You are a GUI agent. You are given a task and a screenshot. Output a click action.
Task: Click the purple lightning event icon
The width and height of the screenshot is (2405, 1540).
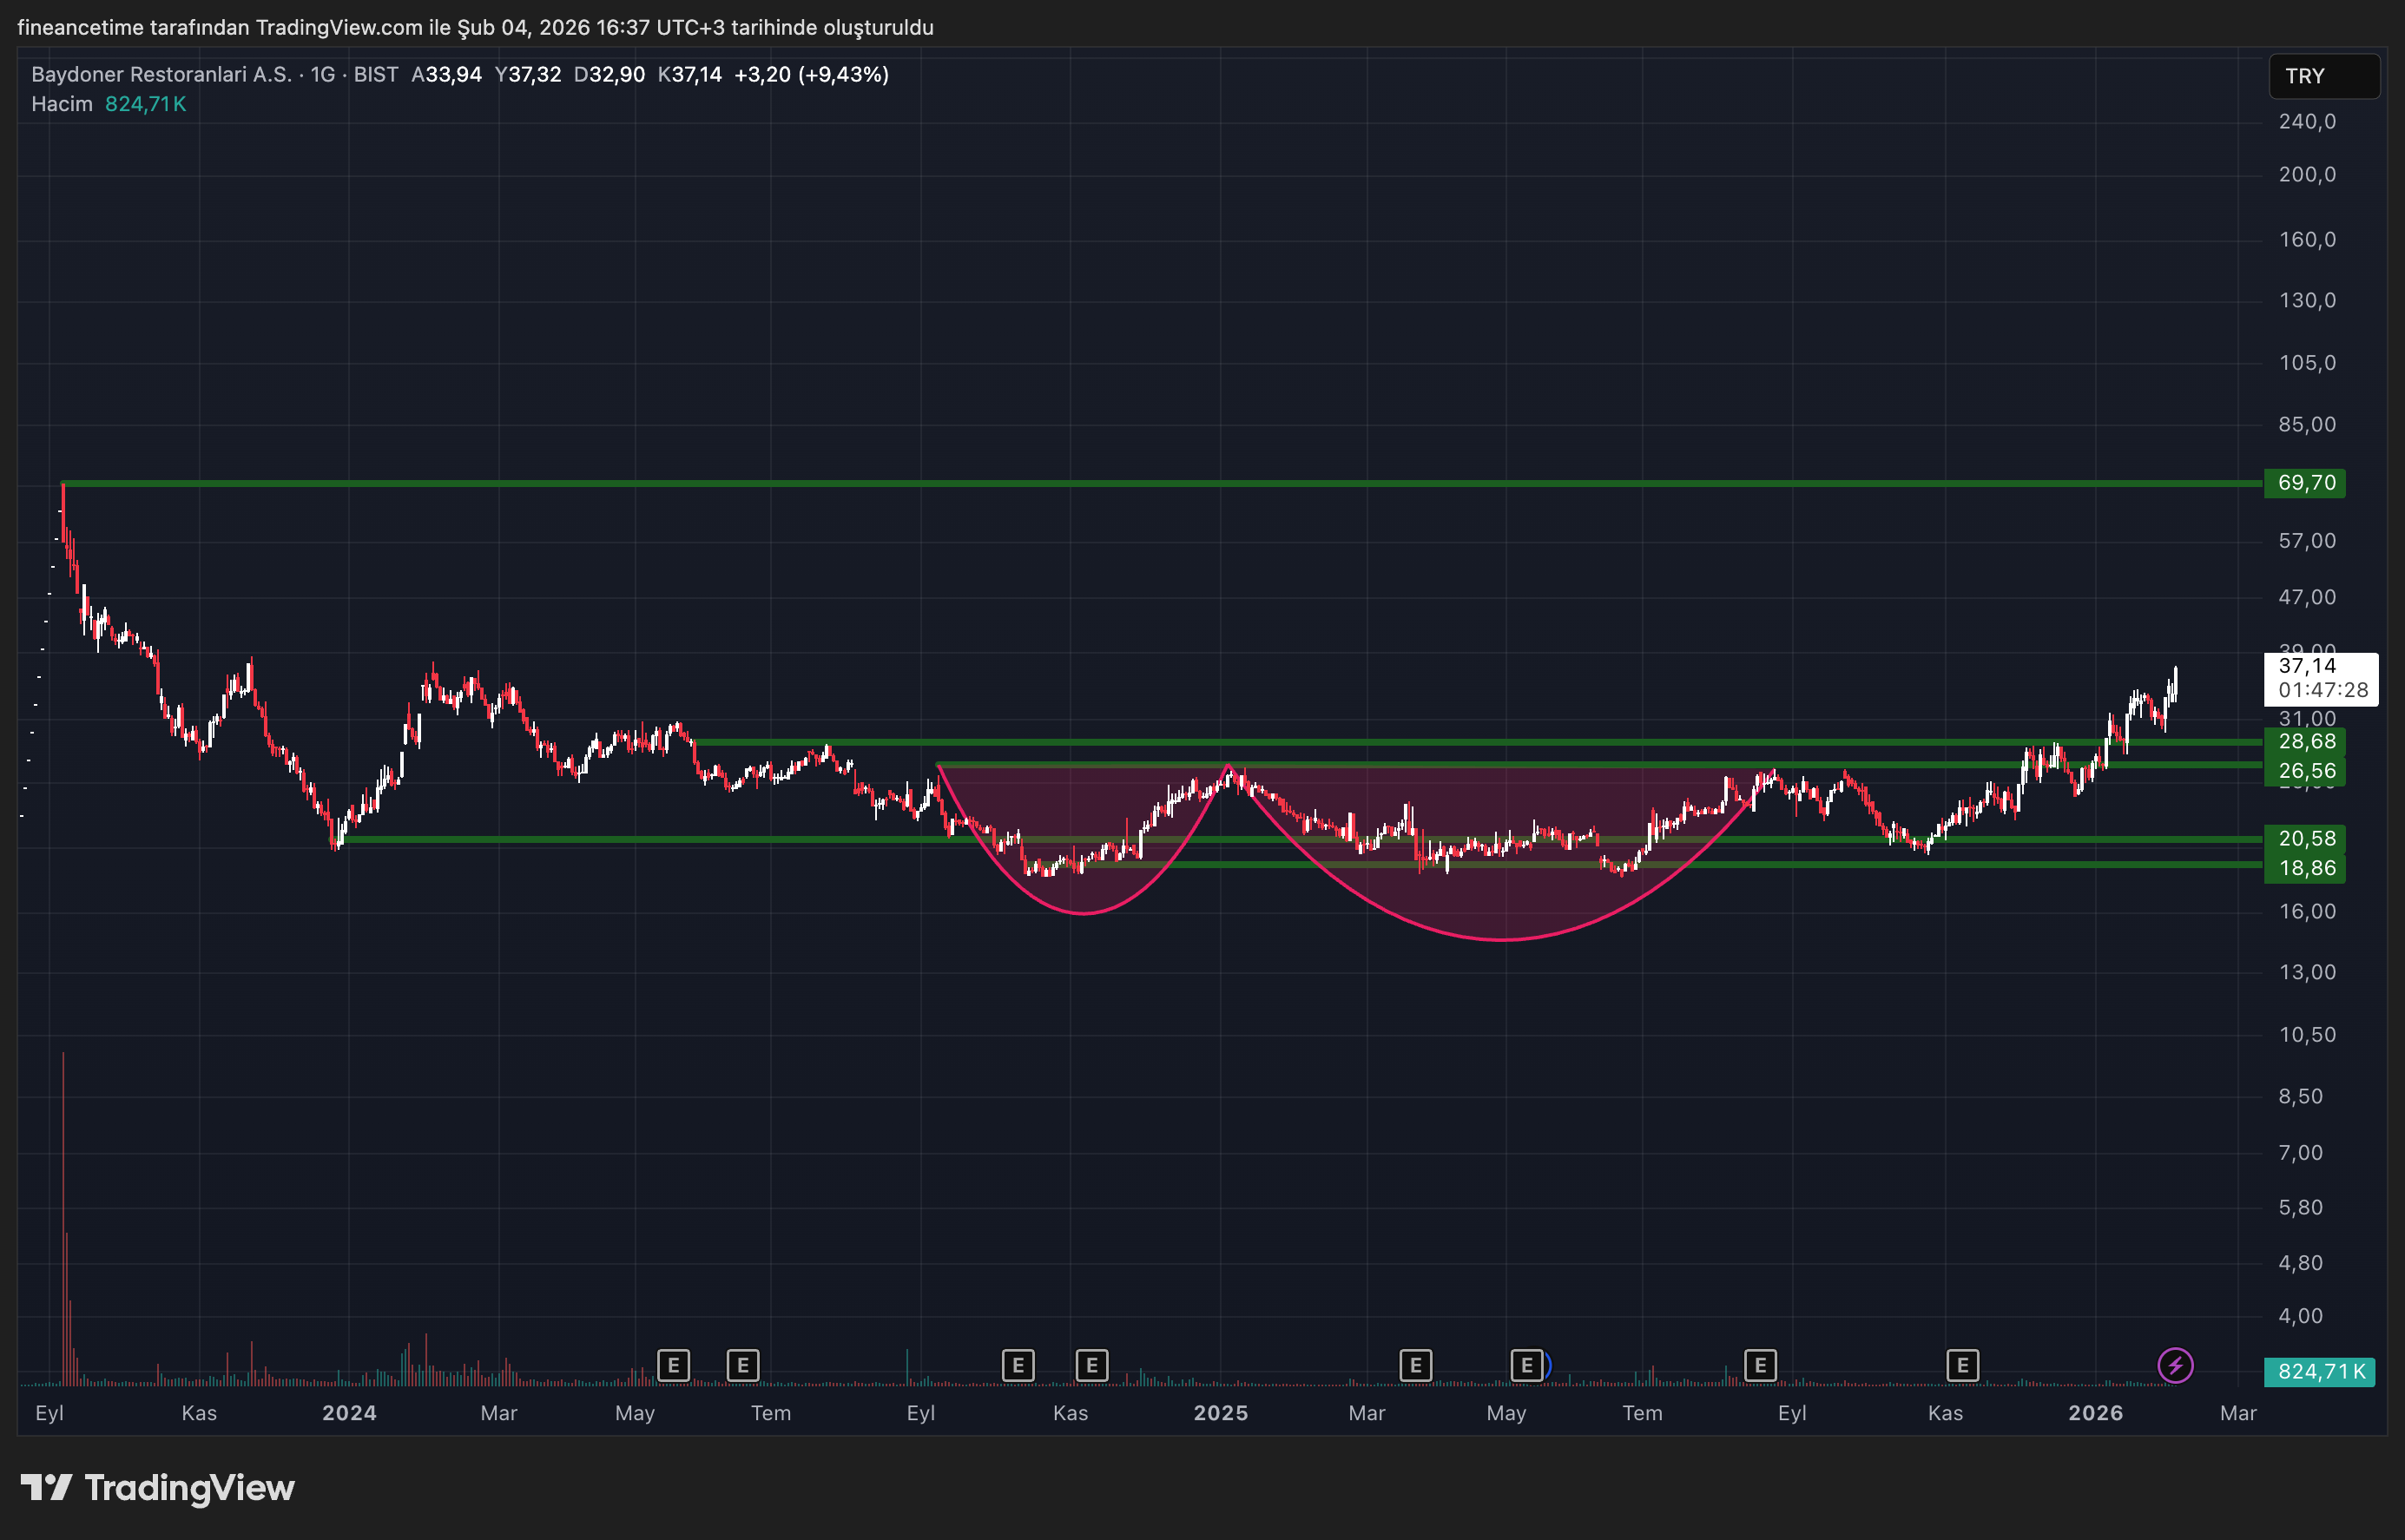[2175, 1365]
